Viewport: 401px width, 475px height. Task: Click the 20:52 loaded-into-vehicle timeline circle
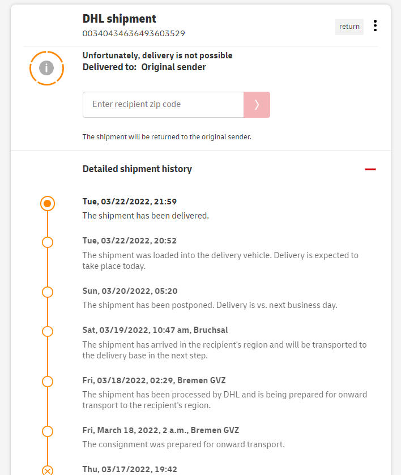pyautogui.click(x=48, y=242)
